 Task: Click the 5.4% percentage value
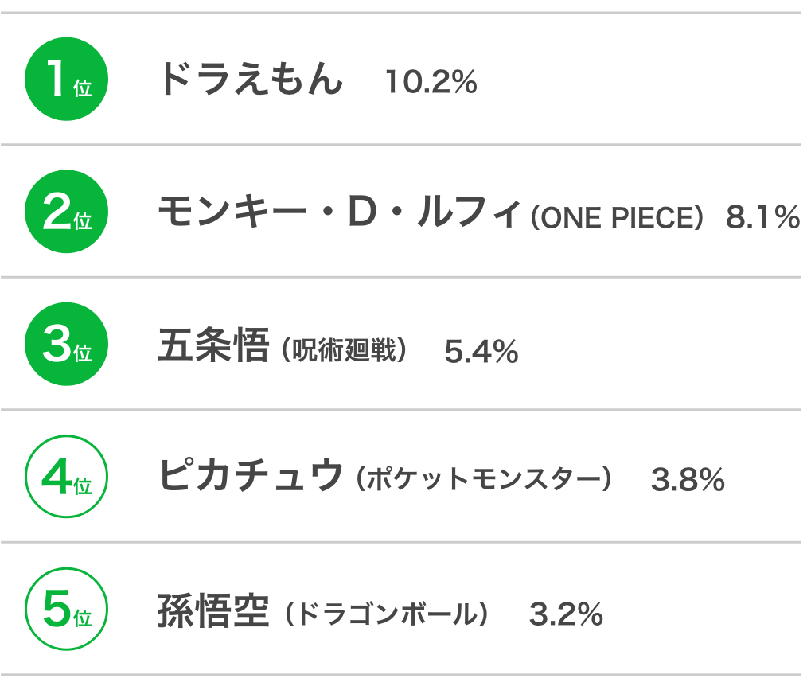[x=481, y=352]
